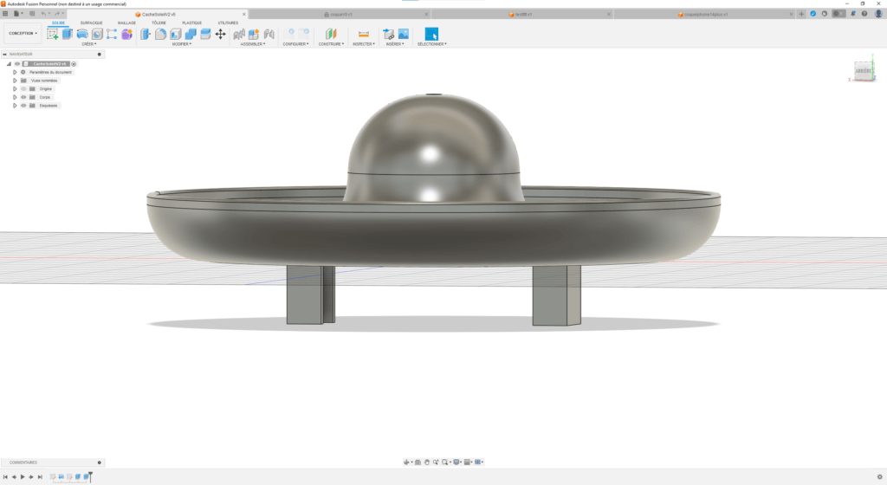The height and width of the screenshot is (485, 887).
Task: Toggle the radio button next to CacheSoleilV2 v5
Action: click(74, 64)
